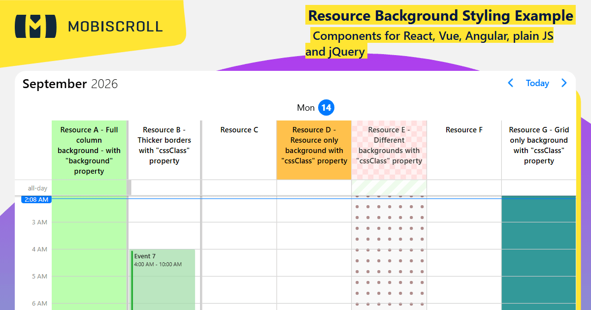This screenshot has height=310, width=591.
Task: Open the September 2026 date picker
Action: [x=70, y=84]
